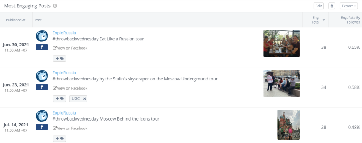Open View on Facebook for Eat Like a Russian
The height and width of the screenshot is (143, 362).
(x=70, y=48)
